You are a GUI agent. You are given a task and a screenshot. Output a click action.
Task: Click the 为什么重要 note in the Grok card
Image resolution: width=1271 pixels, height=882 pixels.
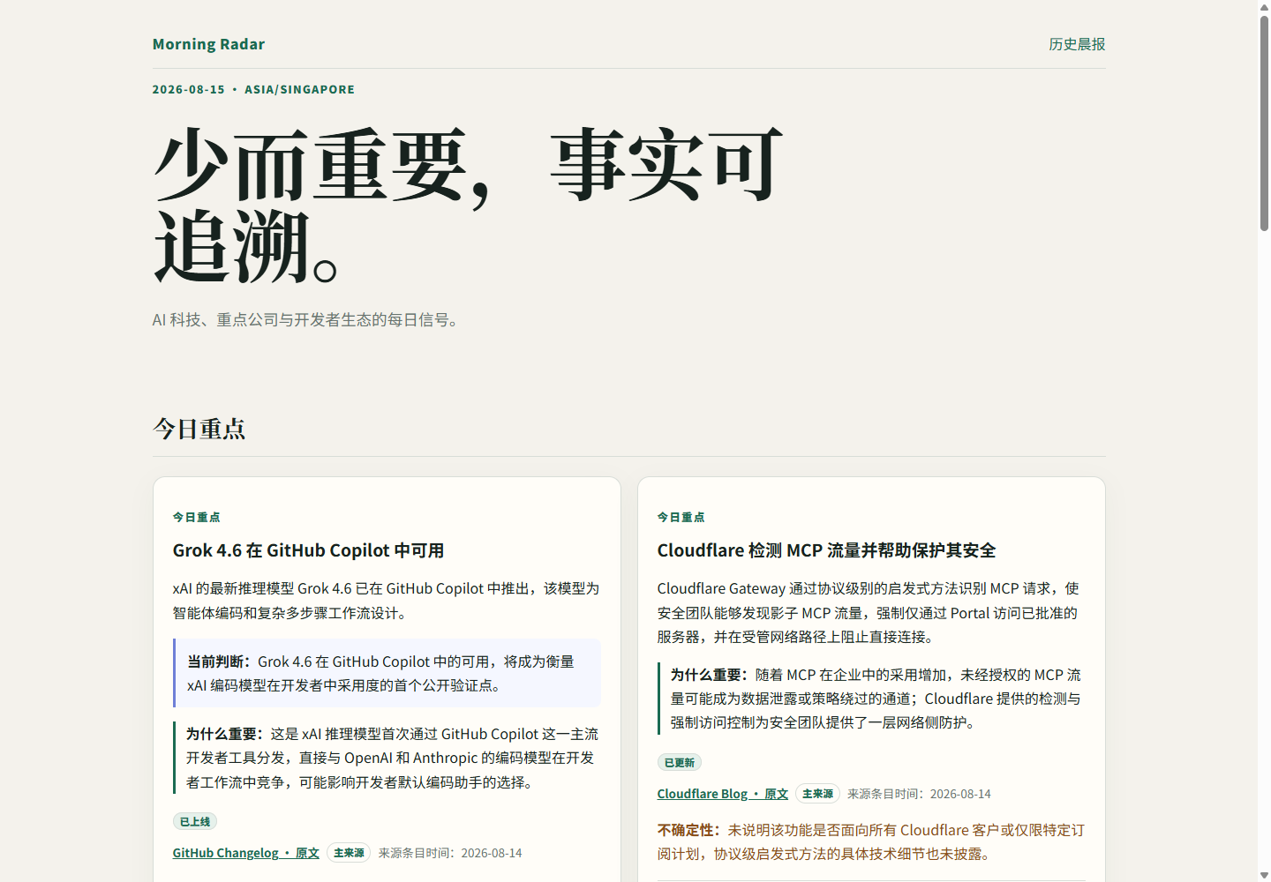click(387, 758)
